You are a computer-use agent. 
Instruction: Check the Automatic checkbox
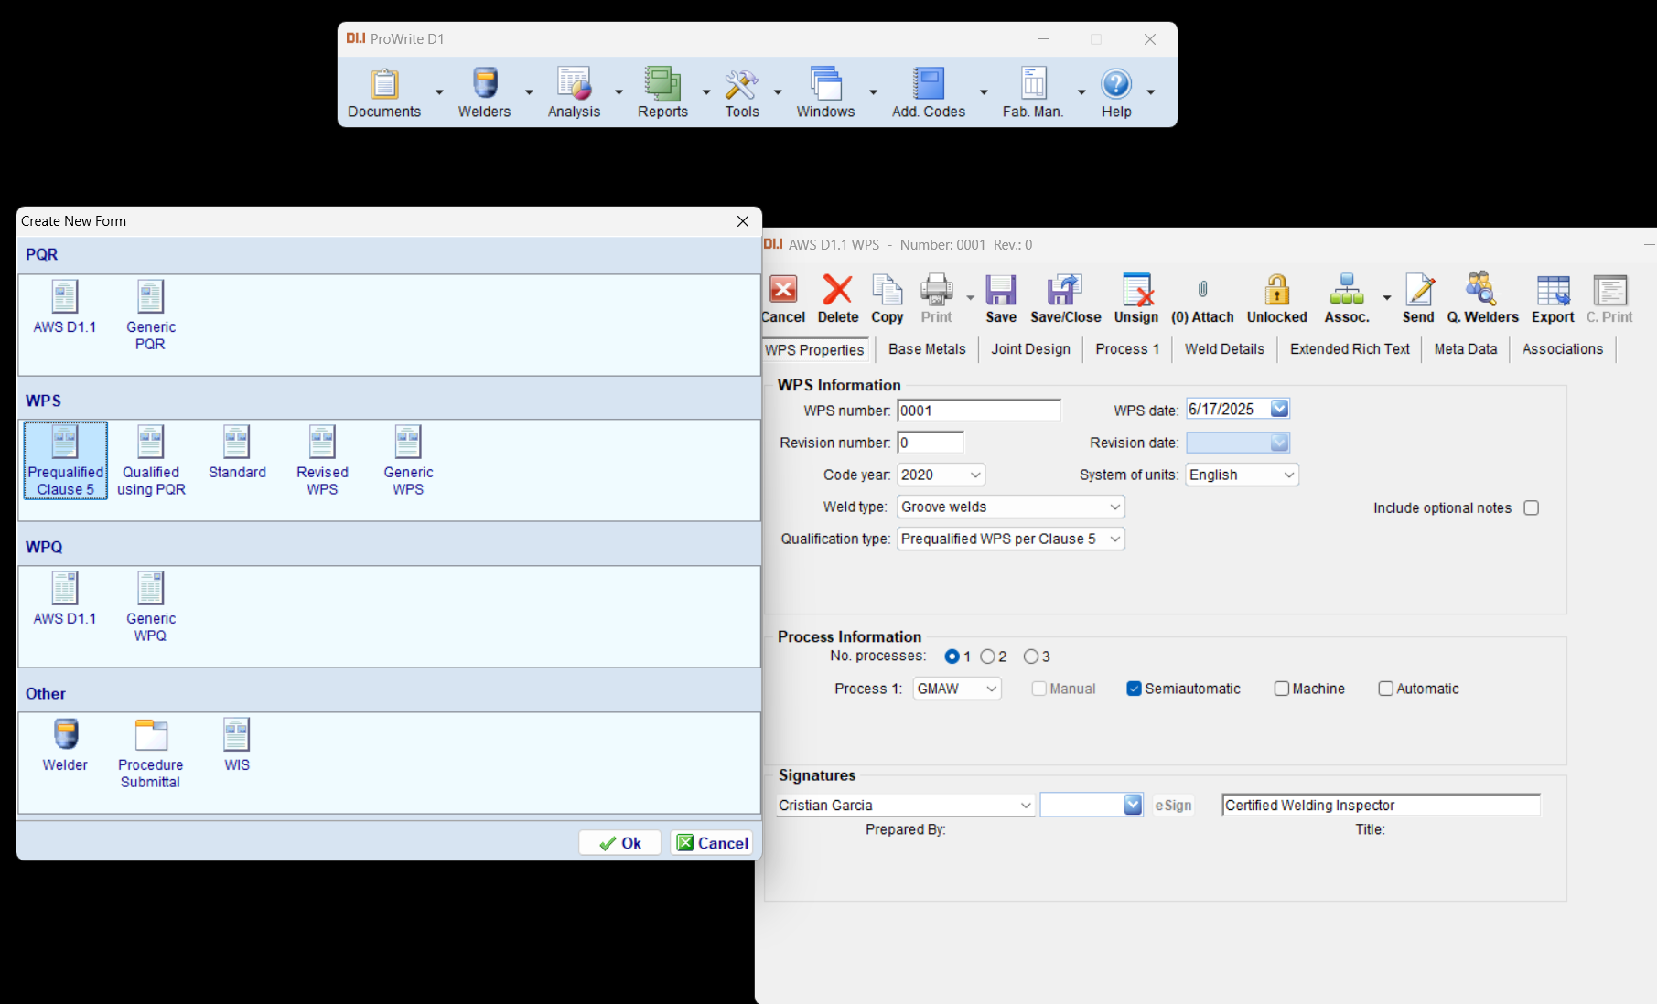[1386, 689]
